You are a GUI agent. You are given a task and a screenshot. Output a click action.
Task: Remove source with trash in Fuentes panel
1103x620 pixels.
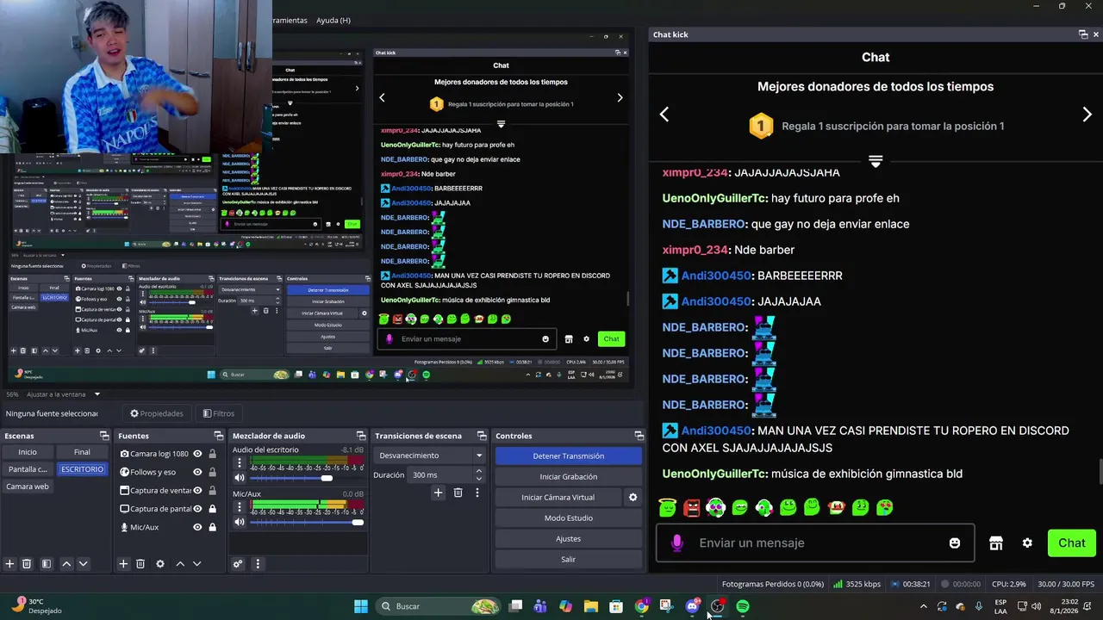click(140, 564)
